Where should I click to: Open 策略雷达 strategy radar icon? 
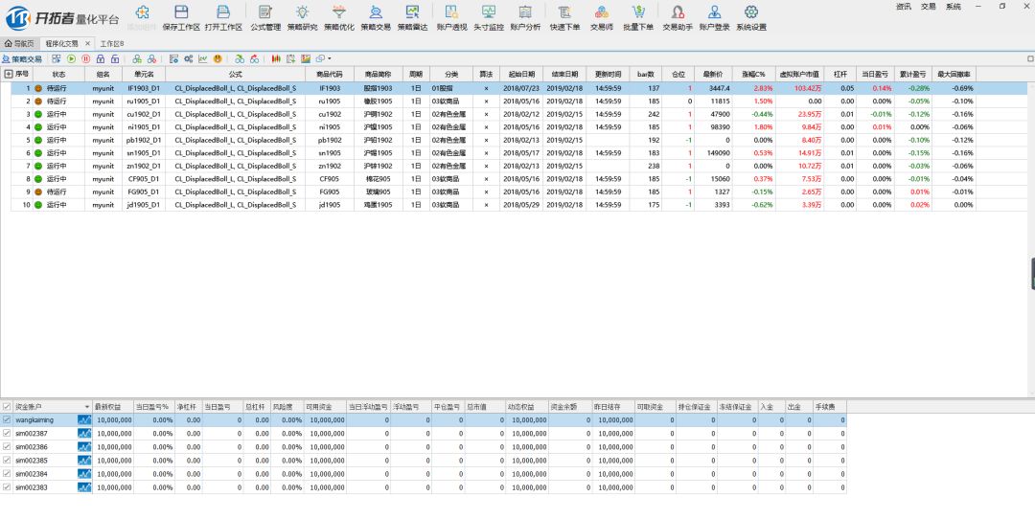(x=412, y=11)
